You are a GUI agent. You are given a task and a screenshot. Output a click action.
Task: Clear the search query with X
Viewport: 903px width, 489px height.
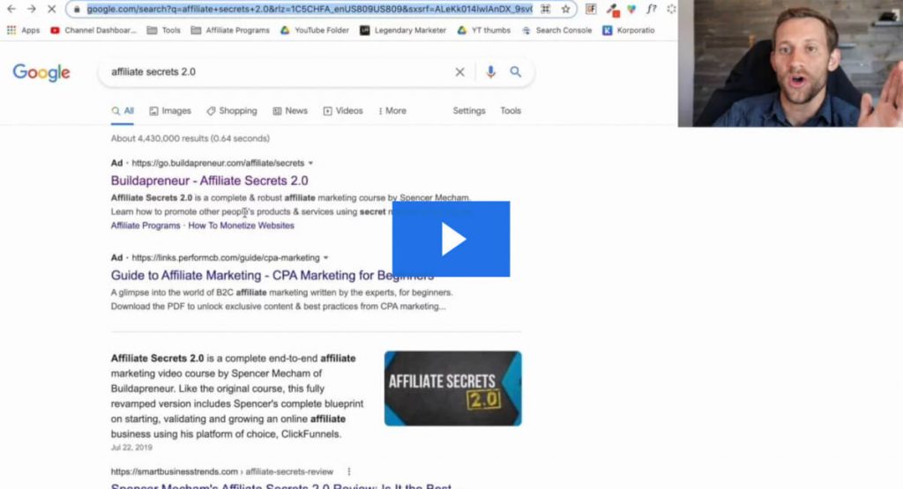[459, 72]
